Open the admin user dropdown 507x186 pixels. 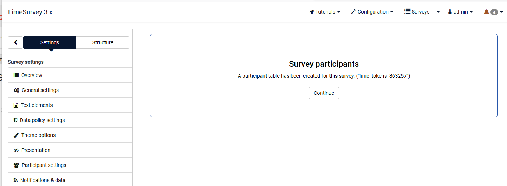coord(460,12)
